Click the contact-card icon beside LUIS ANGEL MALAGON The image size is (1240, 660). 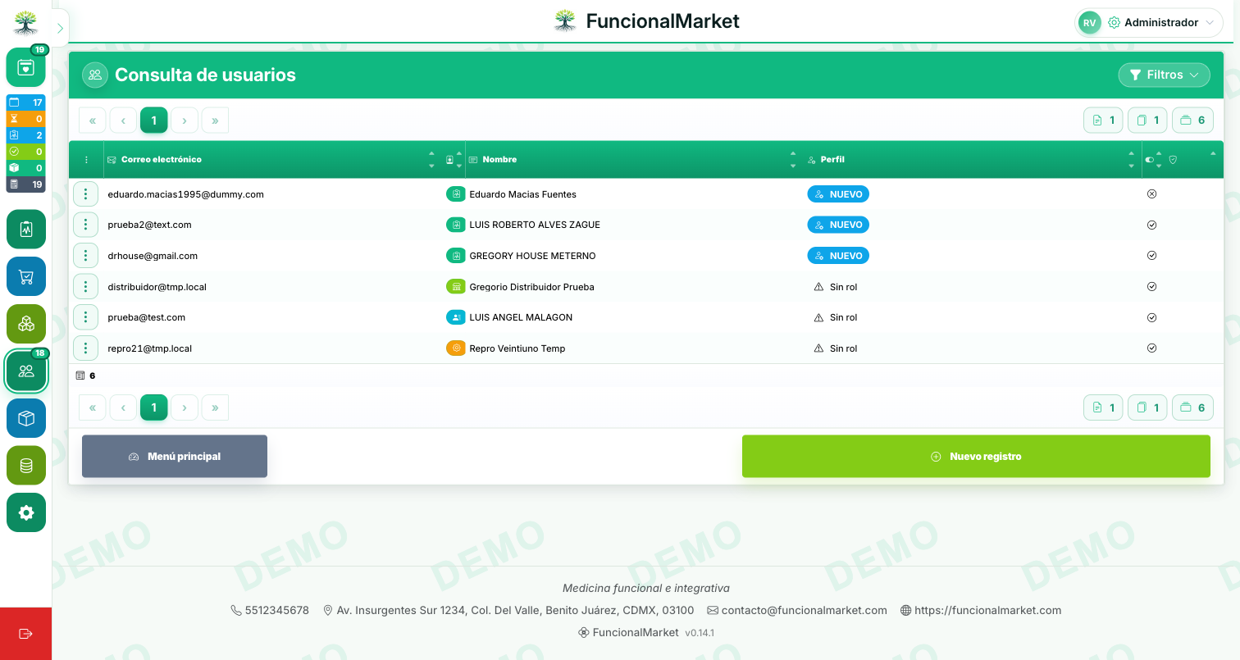point(455,317)
